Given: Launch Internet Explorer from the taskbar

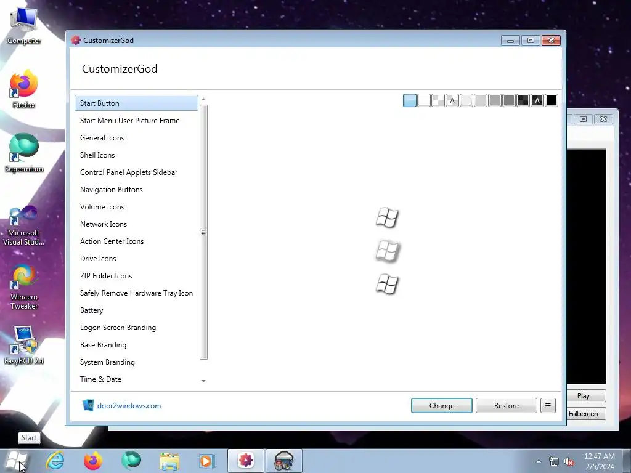Looking at the screenshot, I should pos(55,461).
